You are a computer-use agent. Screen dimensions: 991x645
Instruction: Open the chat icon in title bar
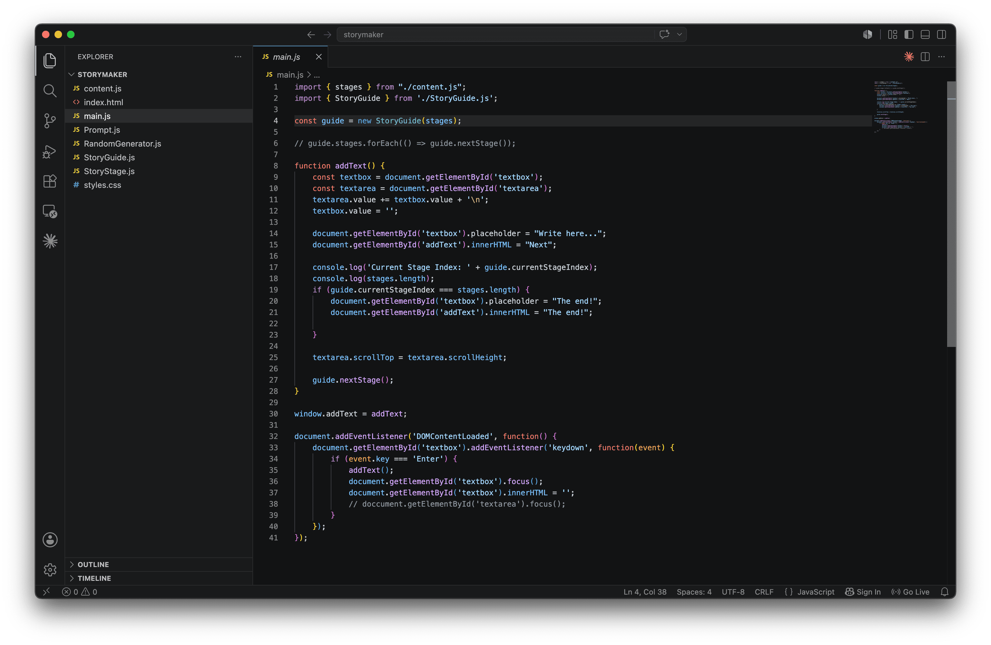[664, 34]
